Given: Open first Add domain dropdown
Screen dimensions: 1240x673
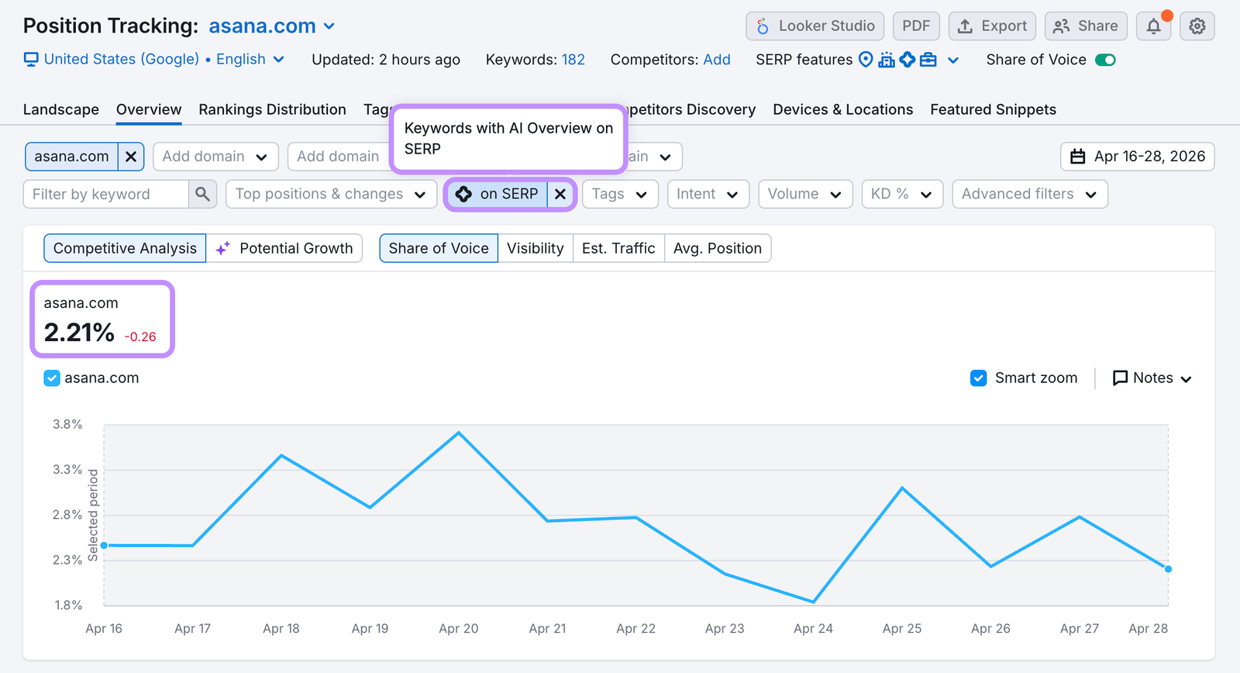Looking at the screenshot, I should pyautogui.click(x=215, y=157).
